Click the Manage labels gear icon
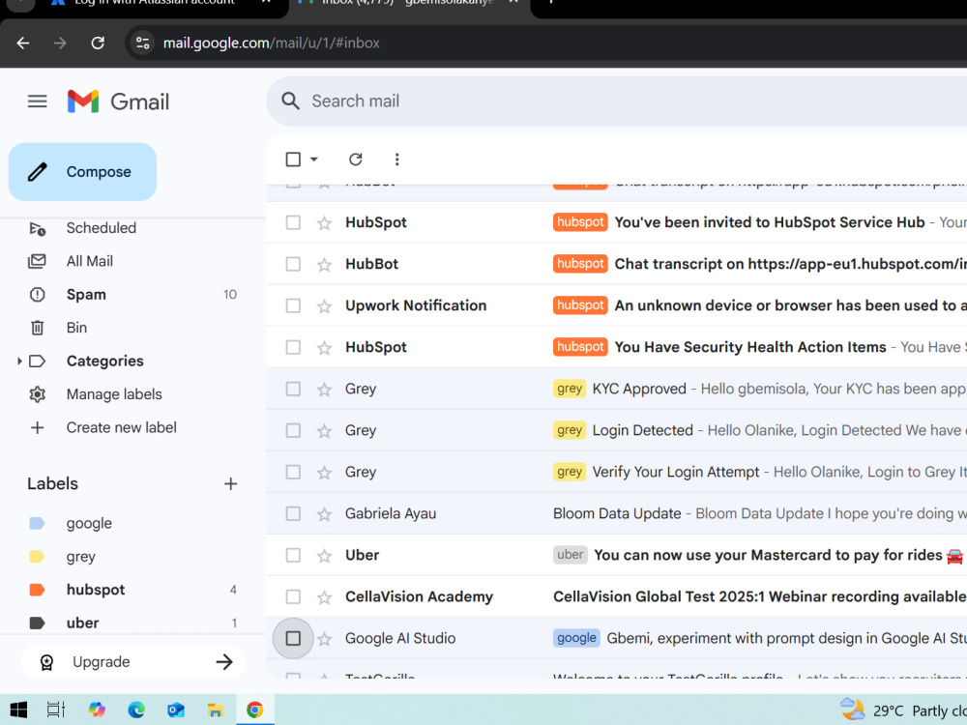967x725 pixels. coord(37,394)
